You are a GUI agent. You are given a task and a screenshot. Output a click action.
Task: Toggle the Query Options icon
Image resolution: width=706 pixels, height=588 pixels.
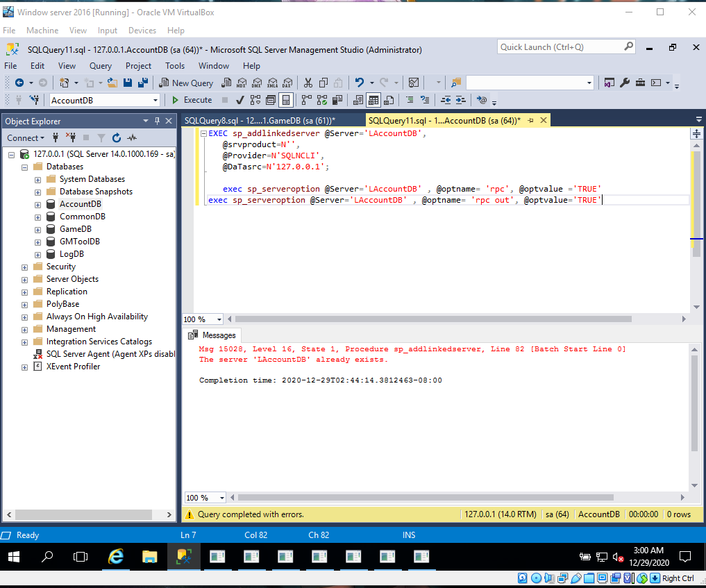[271, 100]
